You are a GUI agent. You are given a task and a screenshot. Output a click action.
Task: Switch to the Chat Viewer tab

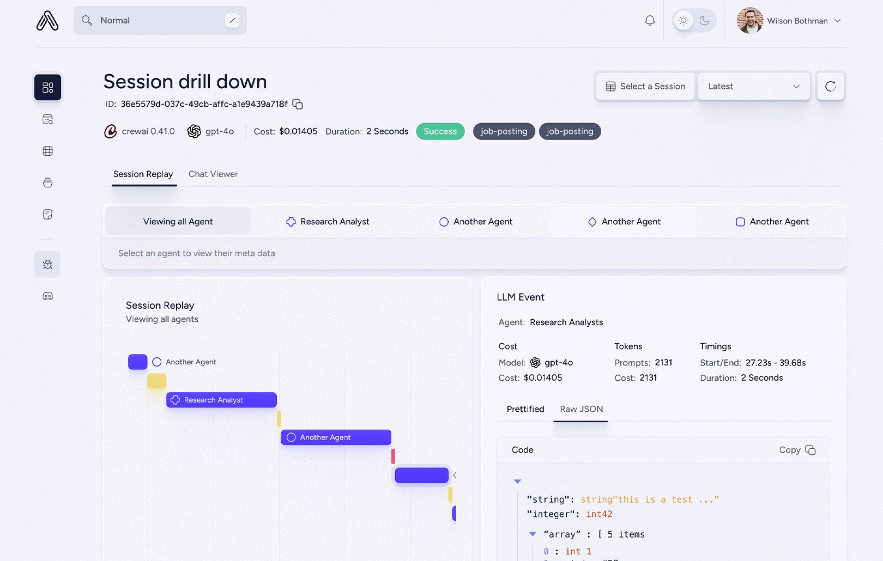(x=213, y=174)
